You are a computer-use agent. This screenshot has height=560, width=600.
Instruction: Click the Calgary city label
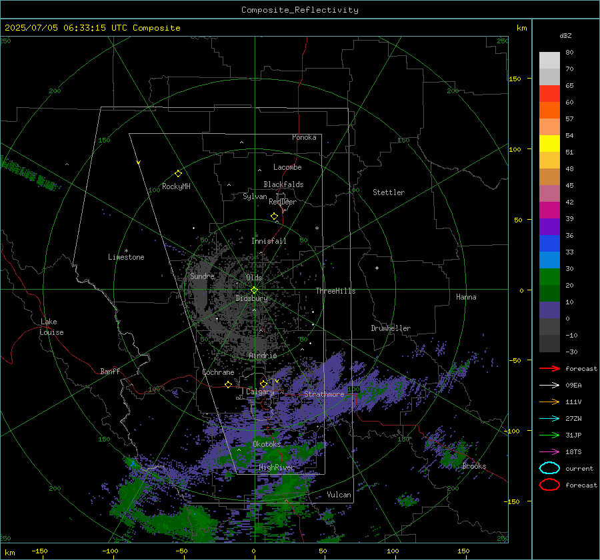260,392
